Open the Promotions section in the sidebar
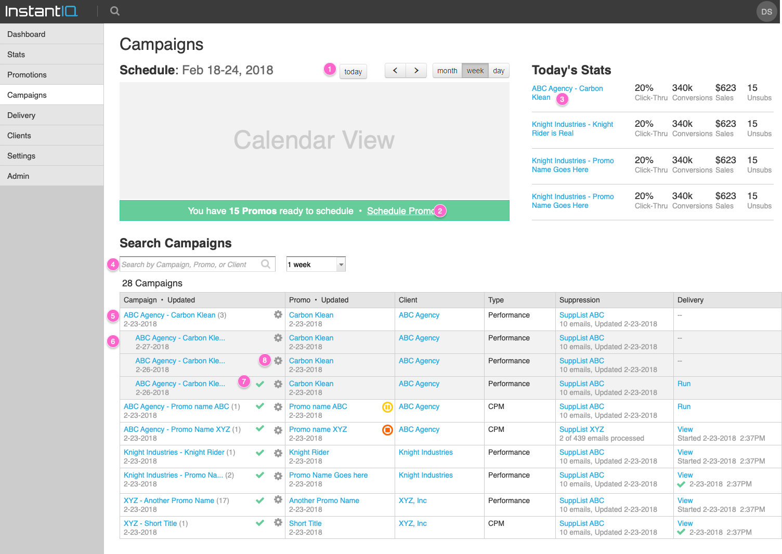The image size is (782, 554). coord(27,74)
